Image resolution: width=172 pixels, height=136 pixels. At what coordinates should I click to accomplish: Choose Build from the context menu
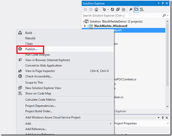pos(29,33)
